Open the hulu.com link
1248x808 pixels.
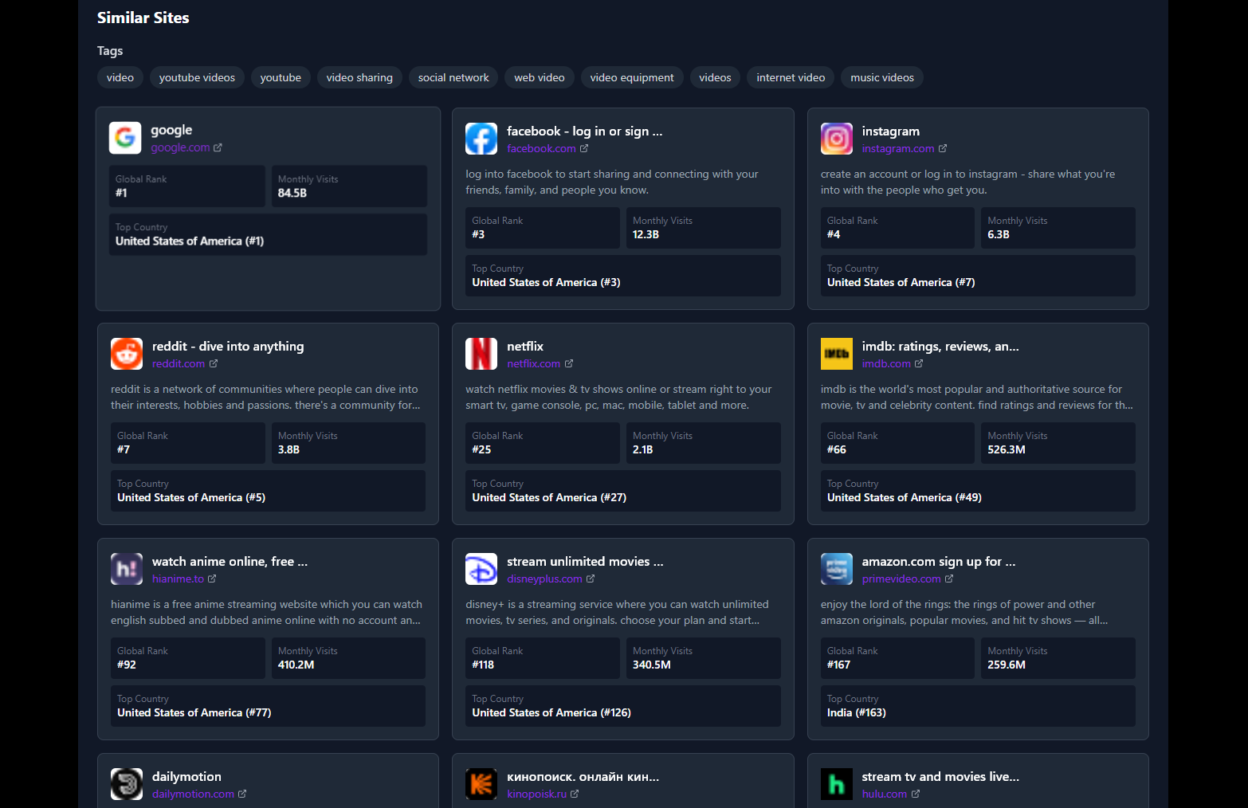885,794
